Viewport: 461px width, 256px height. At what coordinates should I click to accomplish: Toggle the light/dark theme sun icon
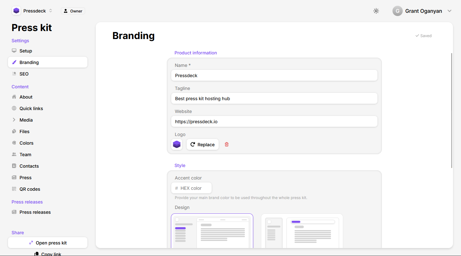[x=376, y=11]
